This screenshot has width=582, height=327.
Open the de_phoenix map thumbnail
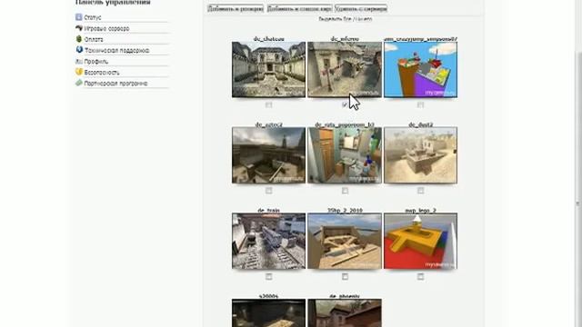345,312
